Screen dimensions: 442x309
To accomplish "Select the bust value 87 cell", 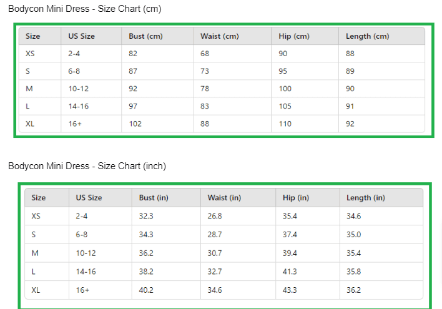I will [134, 71].
